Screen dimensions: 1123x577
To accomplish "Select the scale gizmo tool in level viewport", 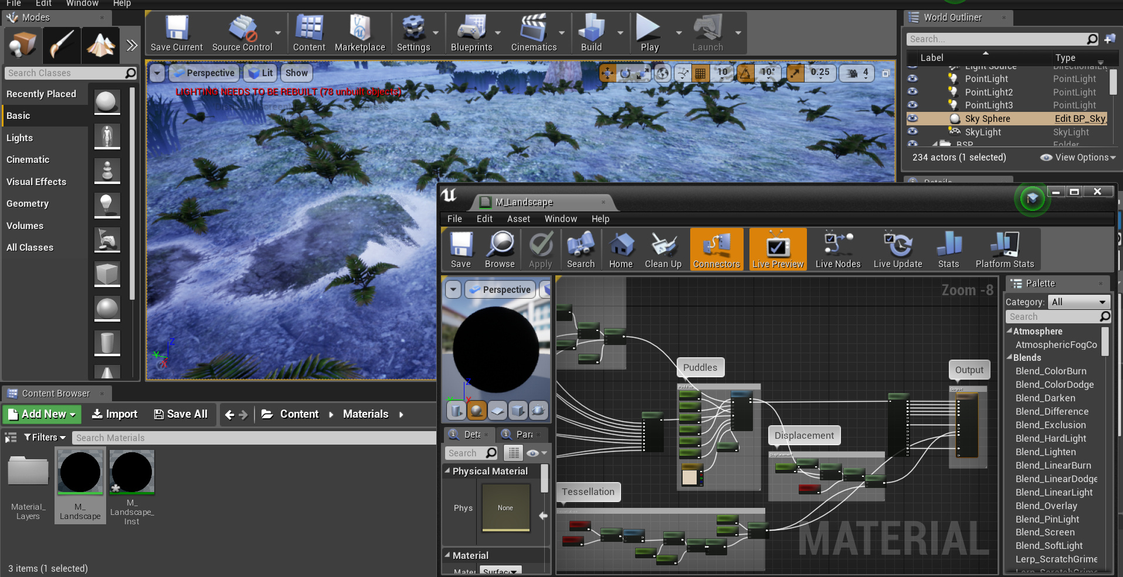I will point(643,73).
